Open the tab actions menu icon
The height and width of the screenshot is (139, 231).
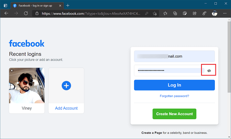[x=6, y=6]
